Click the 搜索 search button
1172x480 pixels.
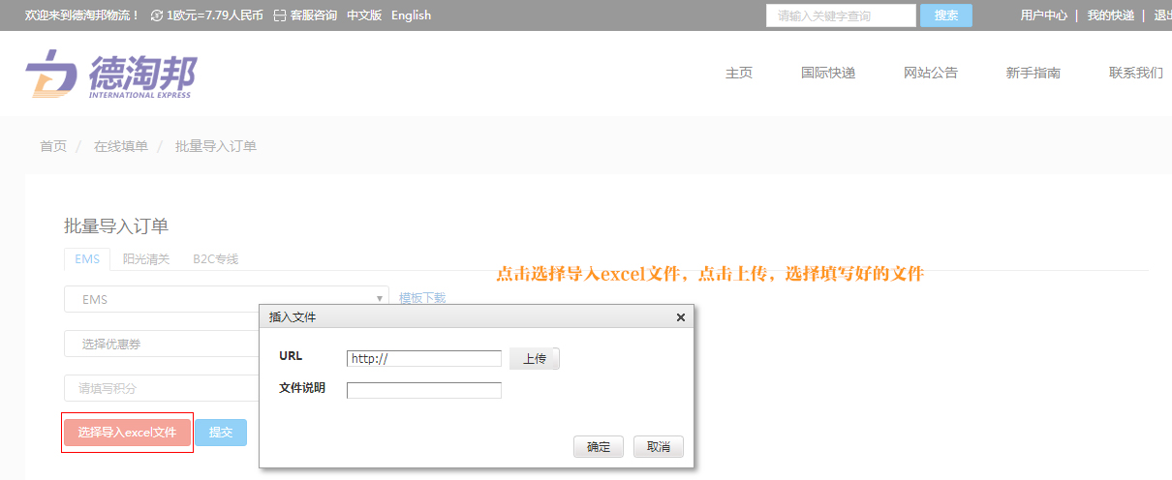point(946,15)
